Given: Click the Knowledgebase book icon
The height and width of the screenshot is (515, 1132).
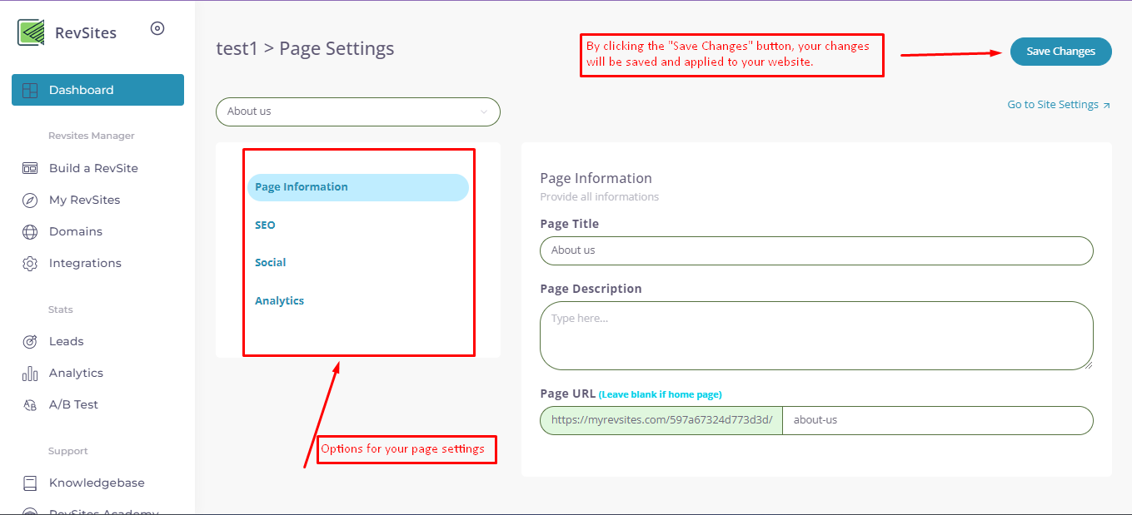Looking at the screenshot, I should 30,483.
